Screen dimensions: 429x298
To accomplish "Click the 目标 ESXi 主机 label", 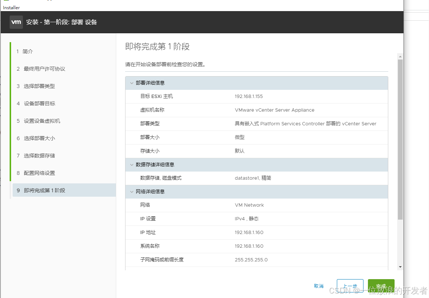I will click(x=157, y=96).
